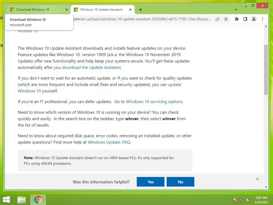Click the Note about ARM-based PCs text

tap(99, 160)
